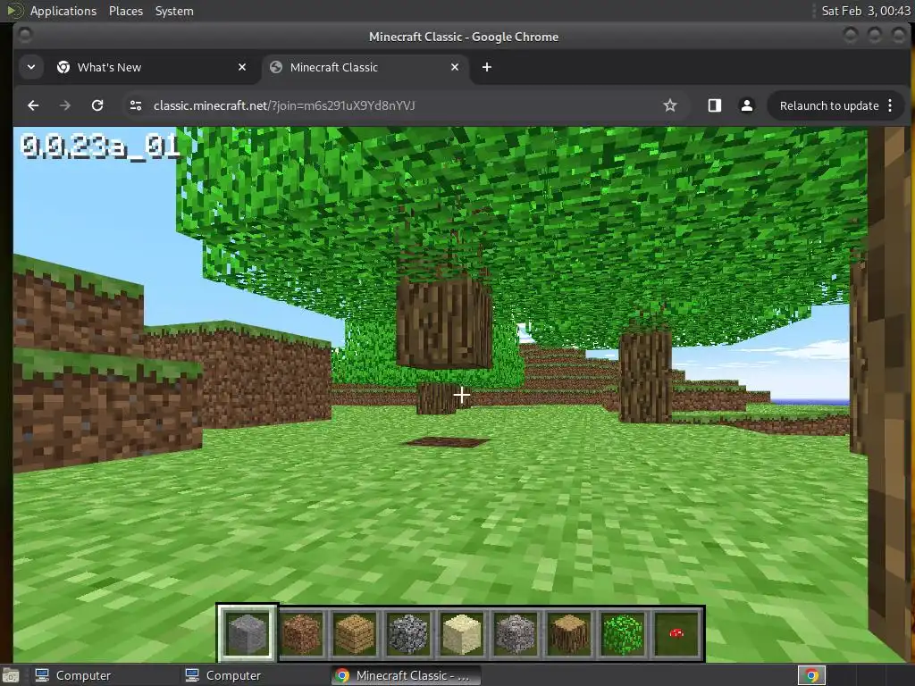915x686 pixels.
Task: Open Chrome side panel
Action: 714,105
